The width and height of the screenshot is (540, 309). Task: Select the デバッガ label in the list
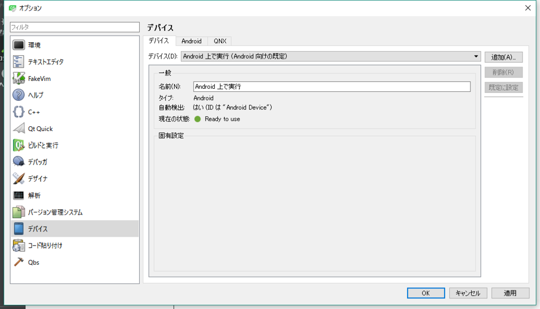pos(37,162)
